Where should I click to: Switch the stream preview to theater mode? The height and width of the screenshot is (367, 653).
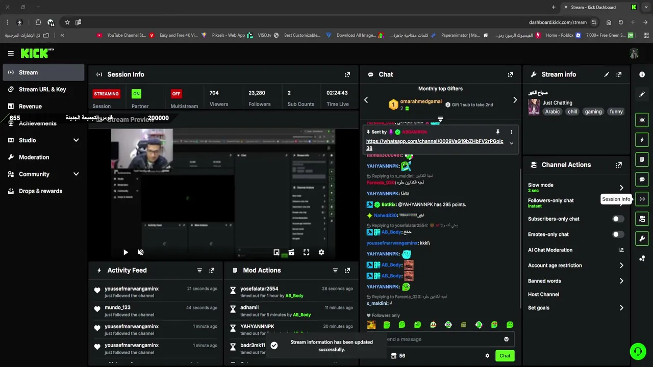291,252
